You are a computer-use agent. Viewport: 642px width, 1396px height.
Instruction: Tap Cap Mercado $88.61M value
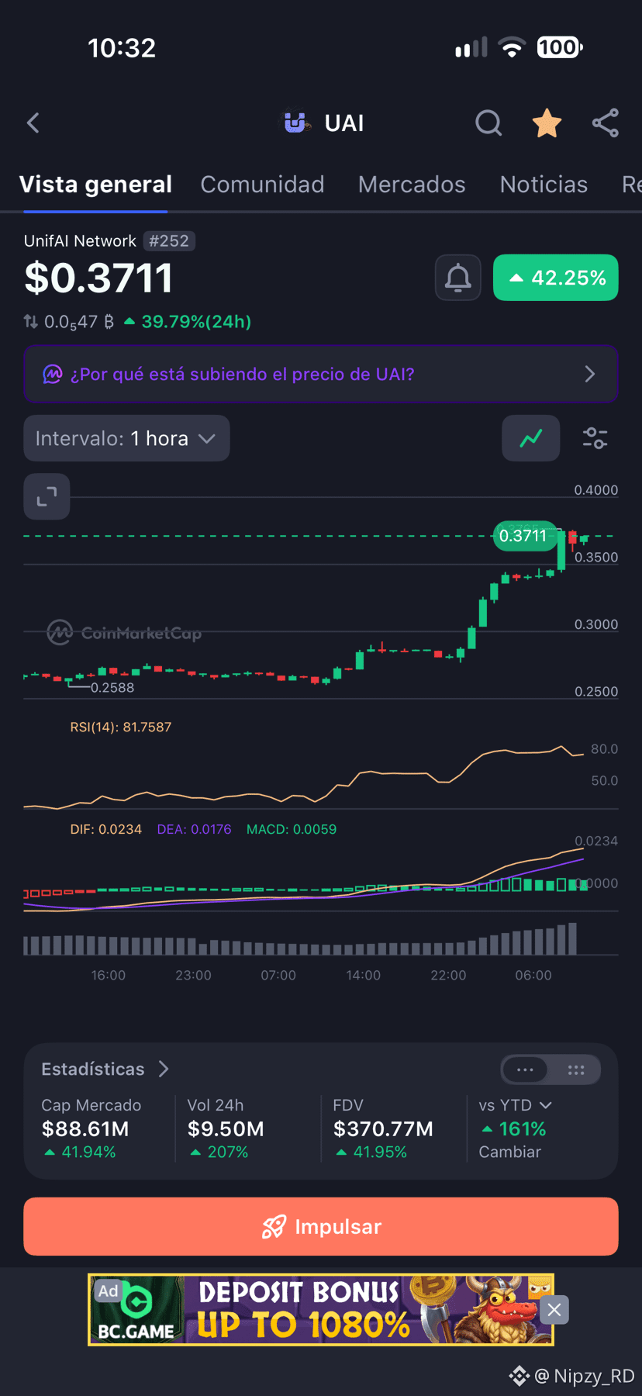click(x=85, y=1129)
